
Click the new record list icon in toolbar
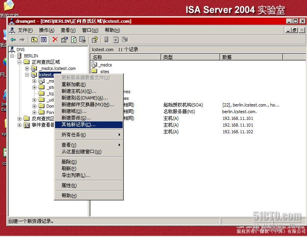tap(116, 40)
